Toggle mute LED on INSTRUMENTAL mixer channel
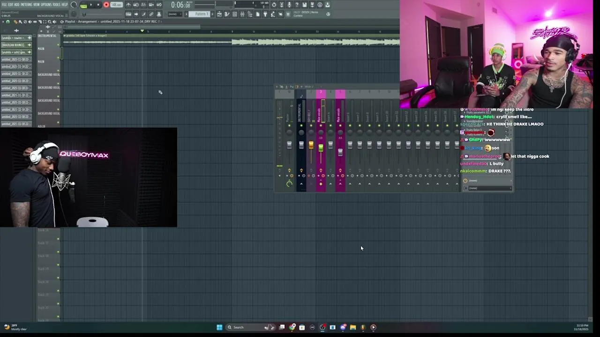Viewport: 600px width, 337px height. (x=301, y=125)
